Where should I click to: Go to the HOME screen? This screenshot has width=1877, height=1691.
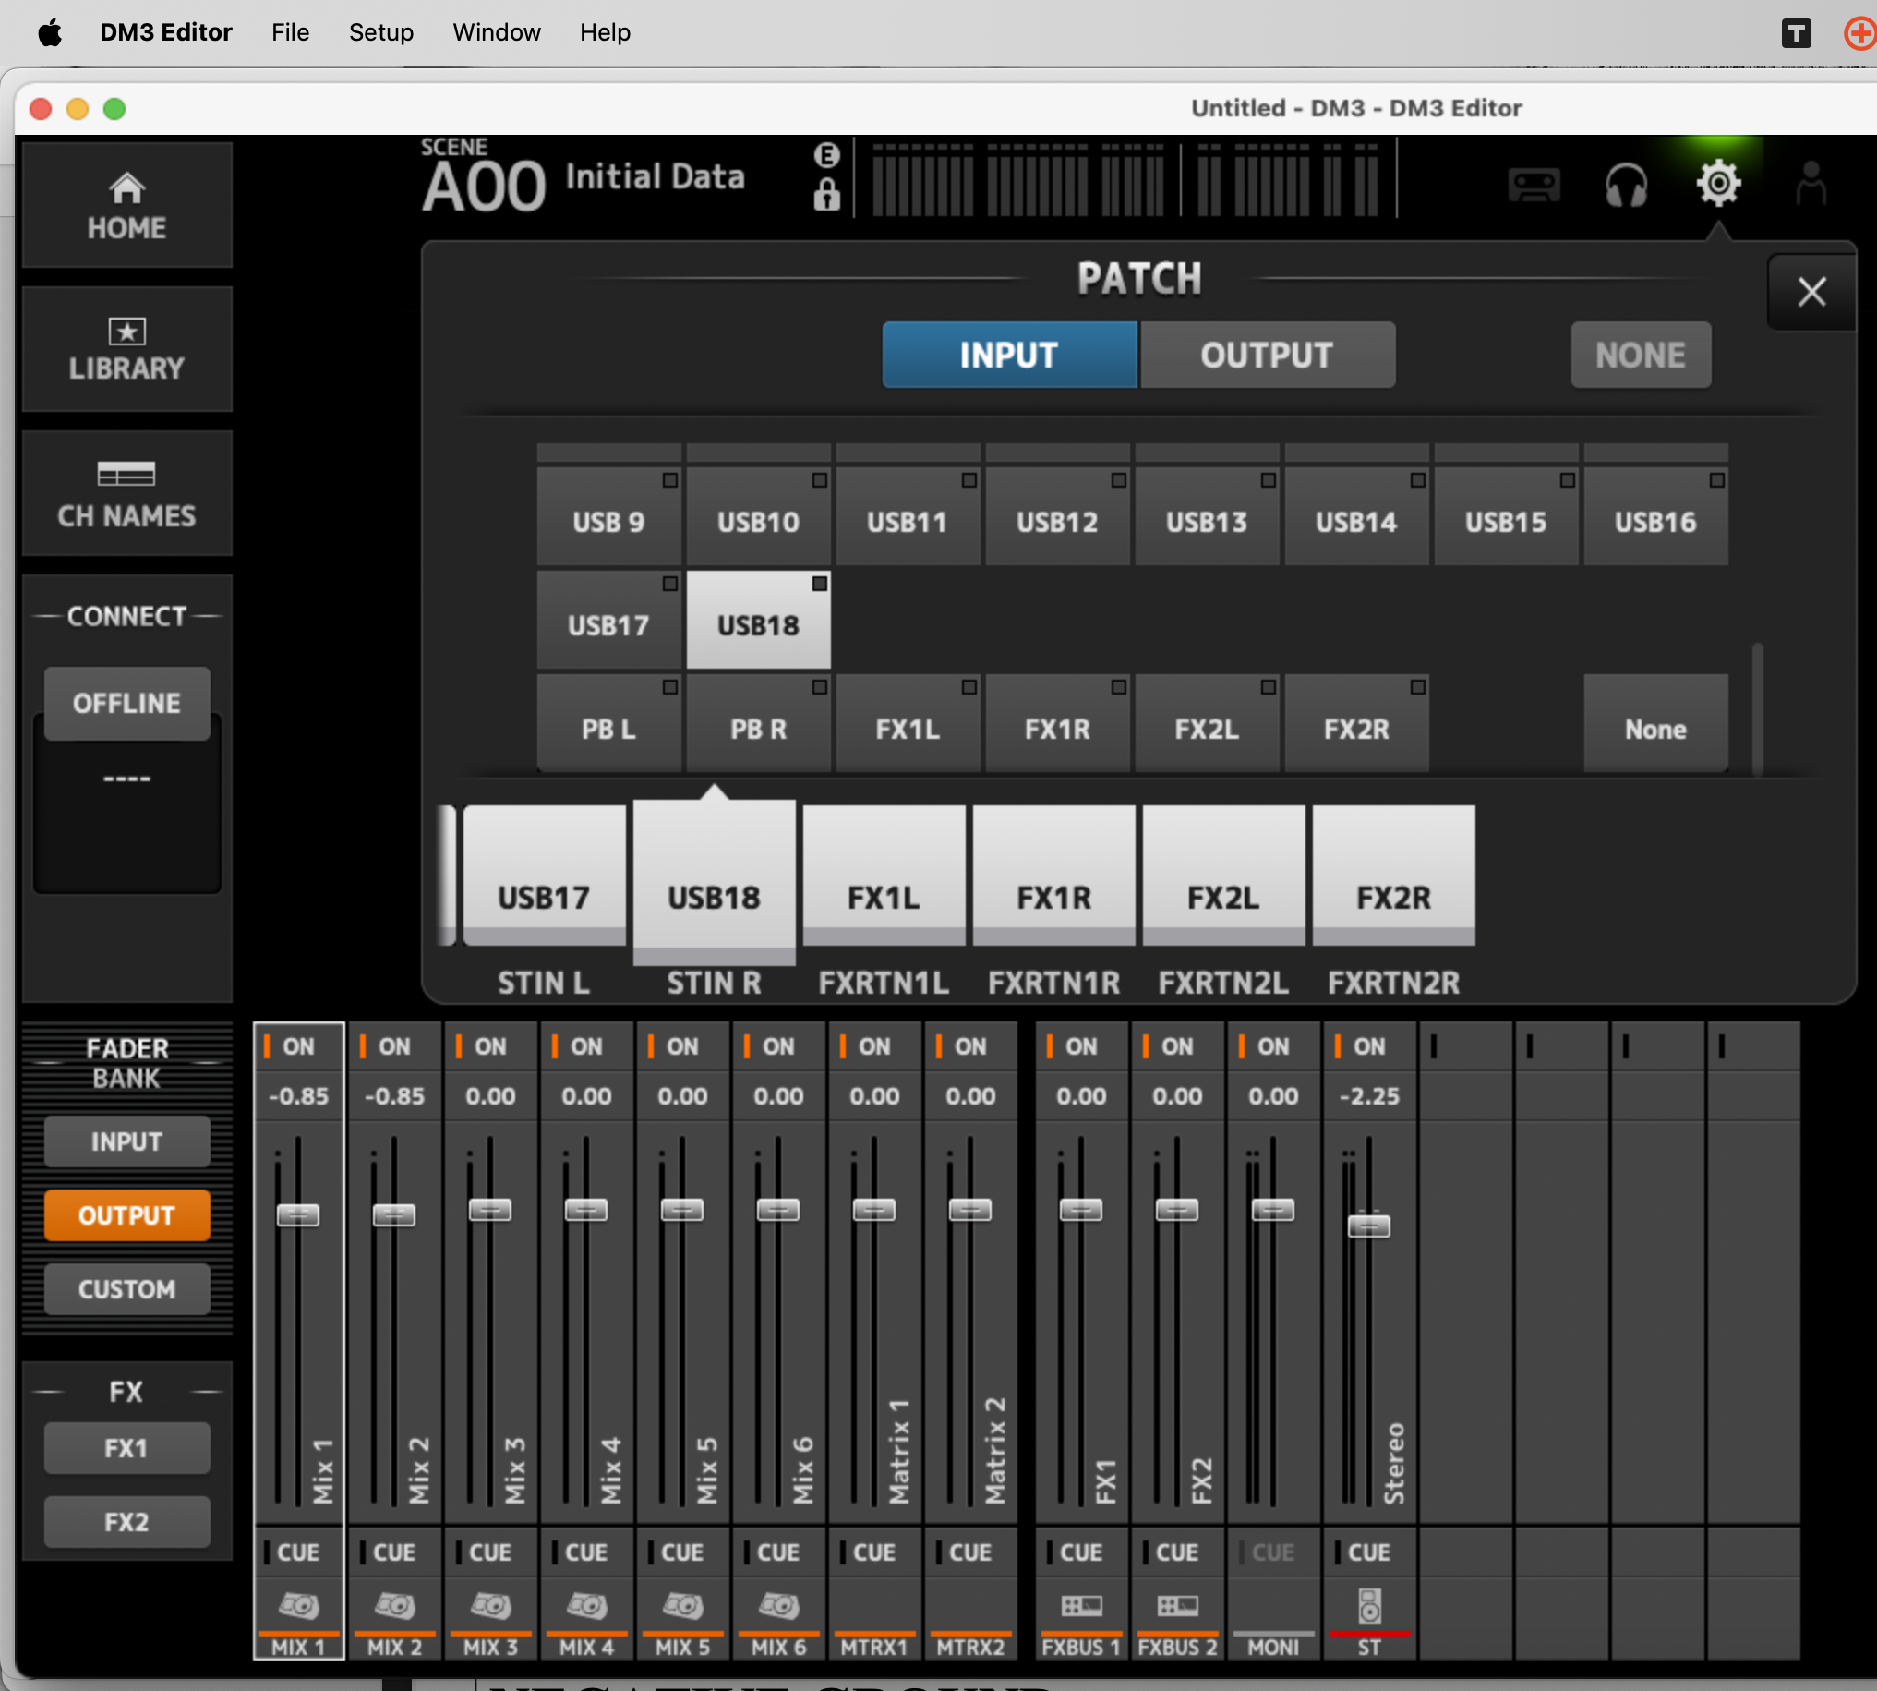127,206
